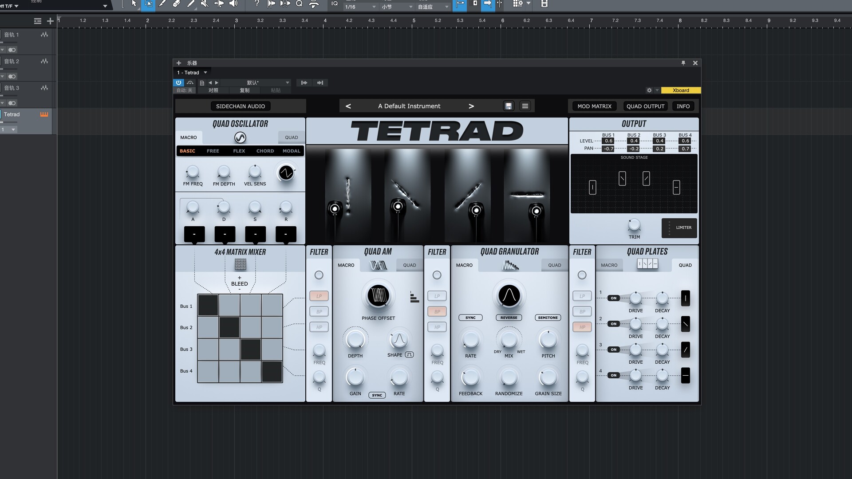Click the Tetrad track instrument keyboard icon
Viewport: 852px width, 479px height.
point(44,114)
